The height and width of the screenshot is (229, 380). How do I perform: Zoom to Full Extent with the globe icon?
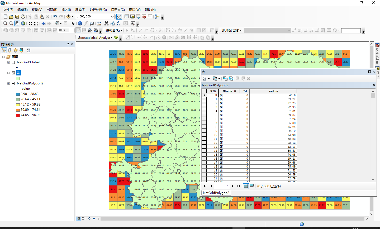[23, 23]
